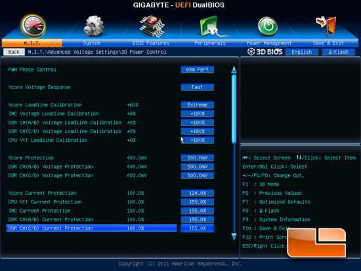The image size is (361, 271).
Task: Select the Save & Exit tab
Action: 328,43
